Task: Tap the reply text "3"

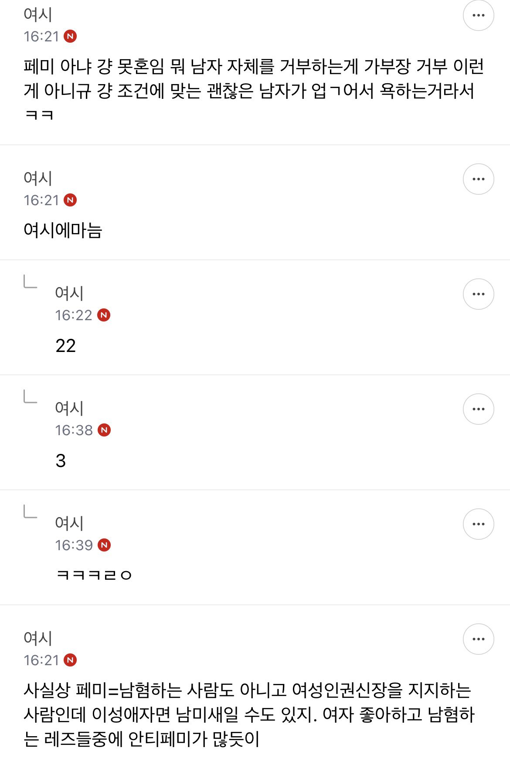Action: [61, 461]
